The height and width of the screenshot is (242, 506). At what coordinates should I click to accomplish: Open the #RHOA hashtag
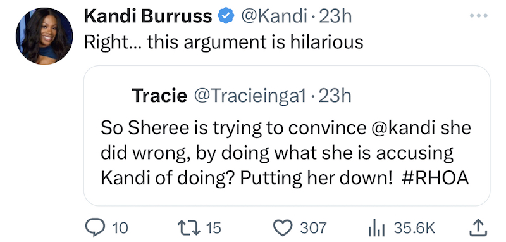pyautogui.click(x=436, y=178)
